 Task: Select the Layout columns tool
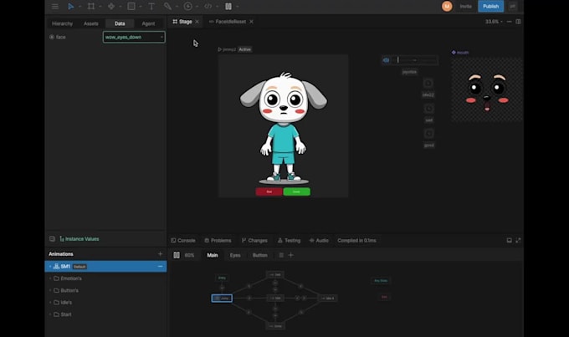tap(228, 7)
